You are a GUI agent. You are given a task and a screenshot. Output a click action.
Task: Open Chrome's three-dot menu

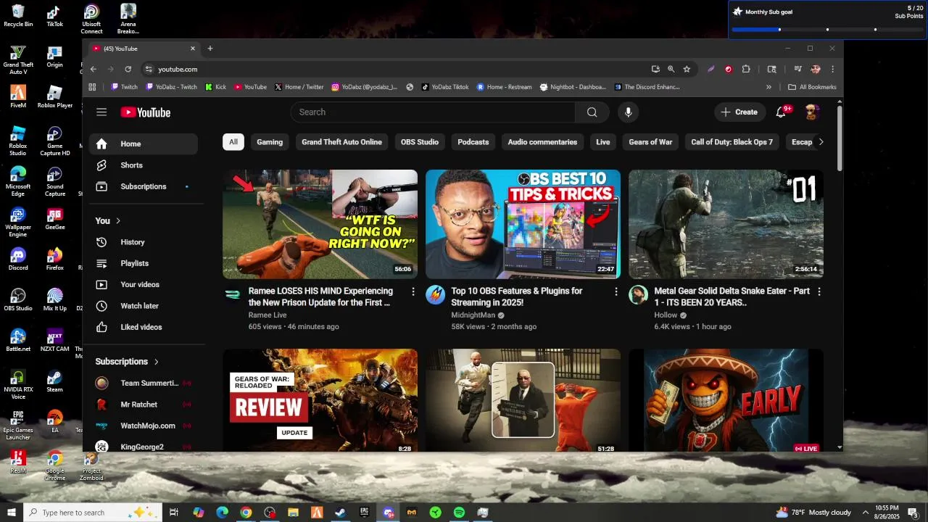(832, 69)
